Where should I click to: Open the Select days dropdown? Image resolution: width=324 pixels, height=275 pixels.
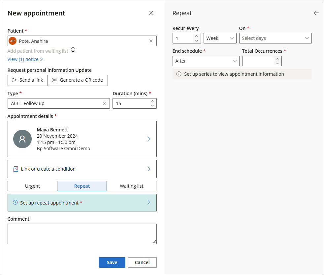pos(275,38)
